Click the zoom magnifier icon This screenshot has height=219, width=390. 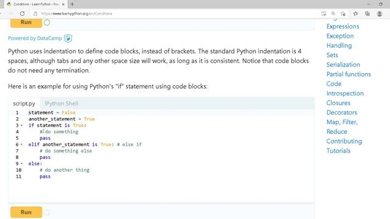point(333,13)
